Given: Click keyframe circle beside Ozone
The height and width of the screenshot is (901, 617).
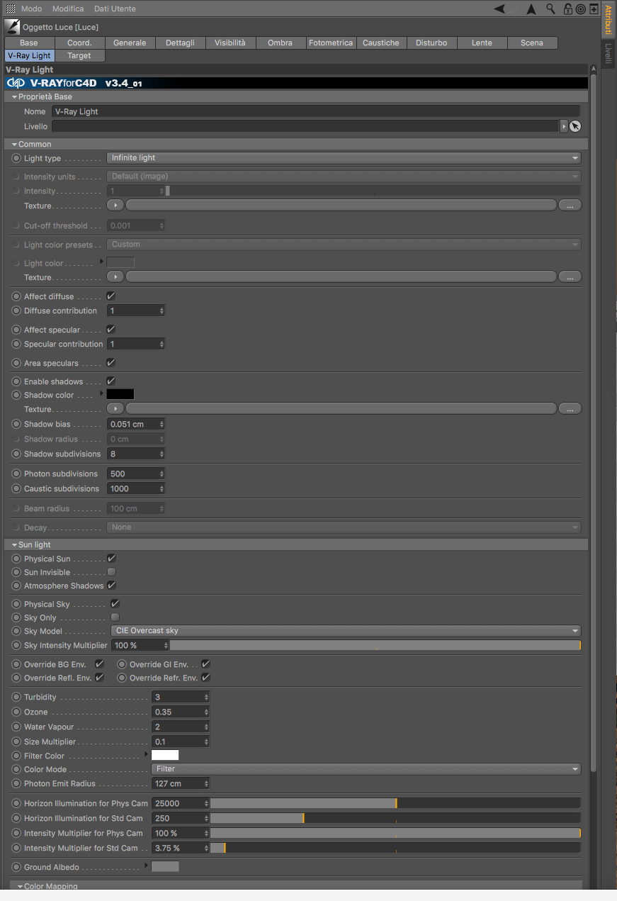Looking at the screenshot, I should coord(17,712).
